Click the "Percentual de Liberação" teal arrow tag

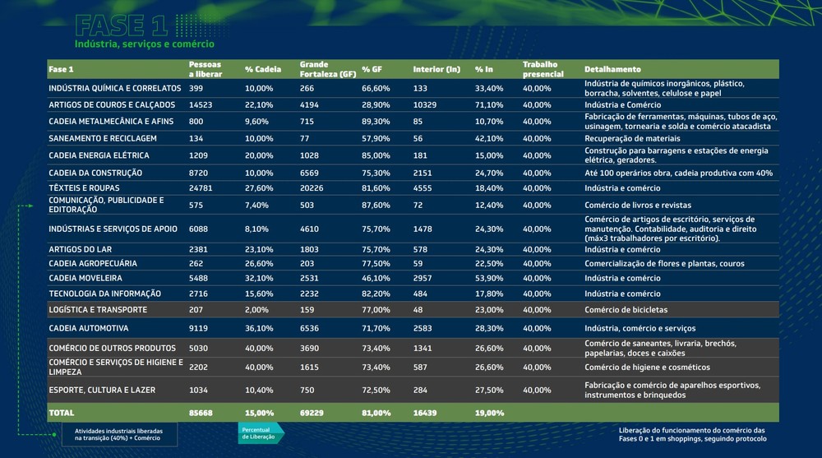pos(261,433)
